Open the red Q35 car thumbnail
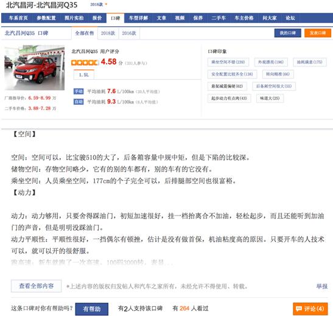 [35, 68]
